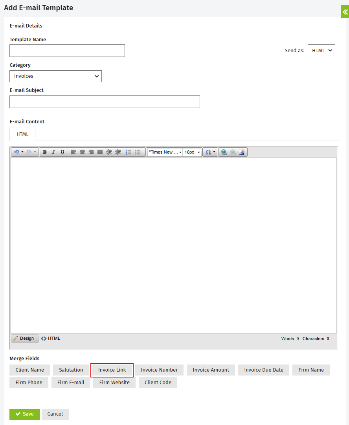Click the Indent icon
Viewport: 349px width, 425px height.
[x=109, y=152]
